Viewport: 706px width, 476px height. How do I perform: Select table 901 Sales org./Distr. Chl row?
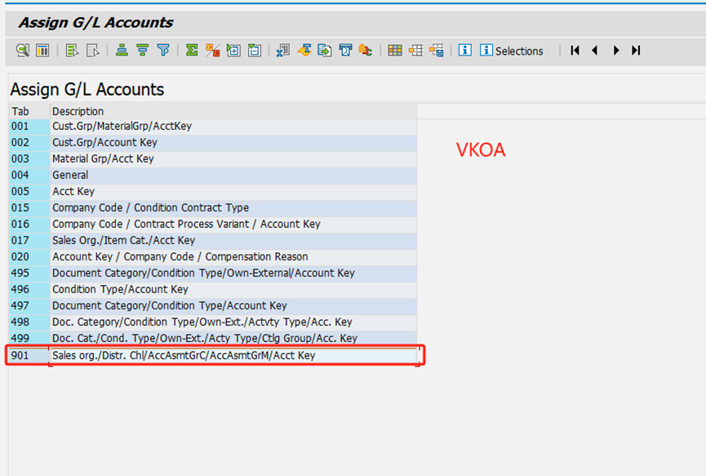pyautogui.click(x=184, y=356)
